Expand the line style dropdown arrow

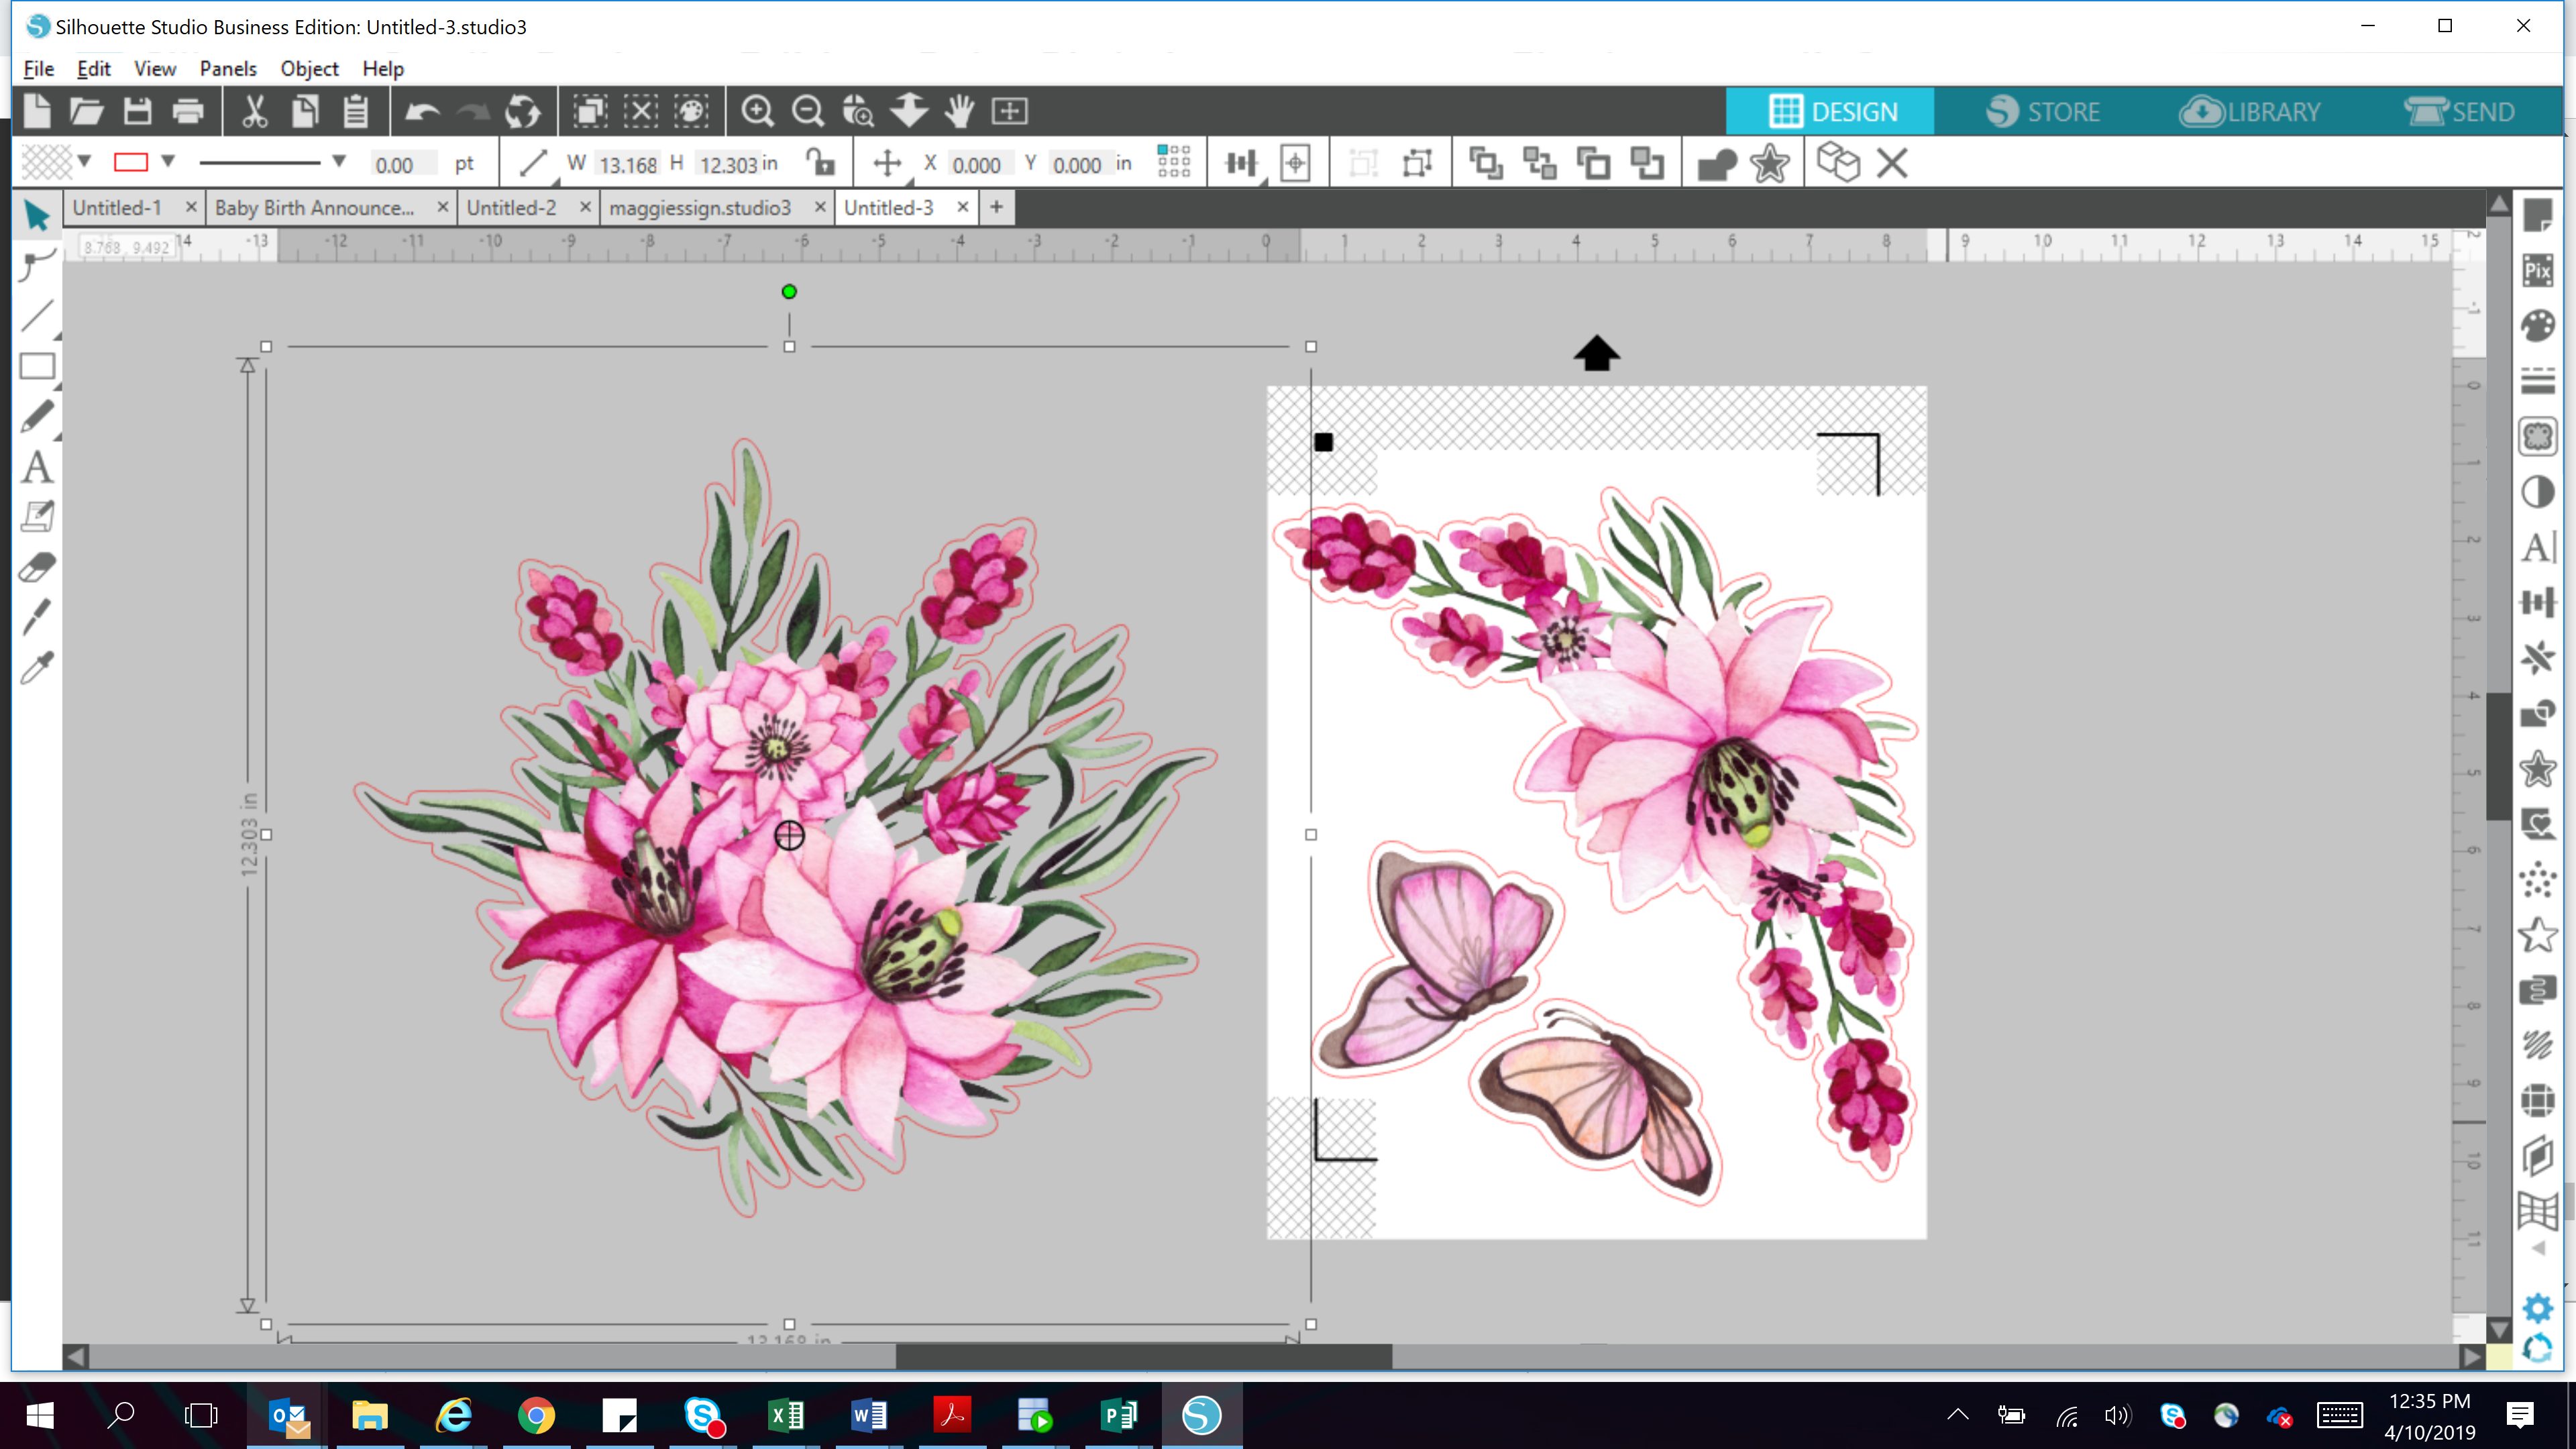coord(339,161)
